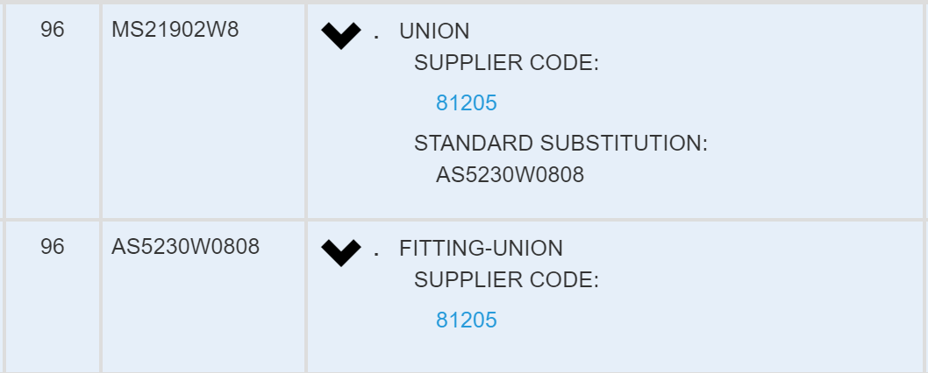Select part number MS21902W8 in the part column

click(175, 31)
